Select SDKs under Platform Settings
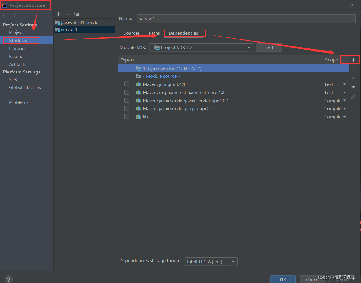This screenshot has height=283, width=361. [14, 79]
